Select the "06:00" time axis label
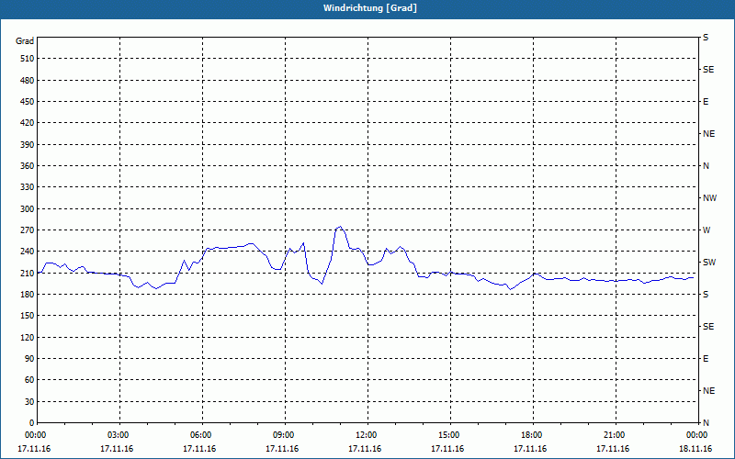This screenshot has width=735, height=459. tap(202, 435)
